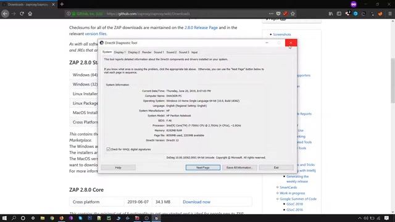Click the Help button in DirectX dialog
The image size is (395, 222).
tap(118, 168)
